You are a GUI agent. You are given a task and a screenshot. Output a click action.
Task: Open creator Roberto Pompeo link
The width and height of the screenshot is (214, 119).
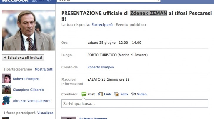point(101,67)
